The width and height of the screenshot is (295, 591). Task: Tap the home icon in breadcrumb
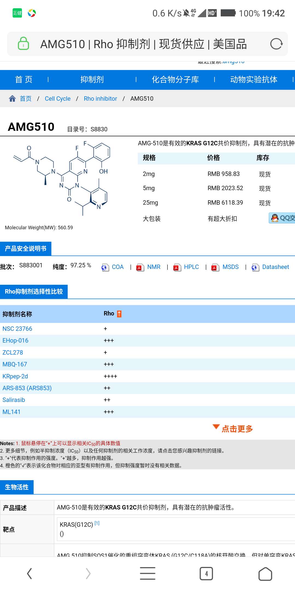[x=12, y=99]
